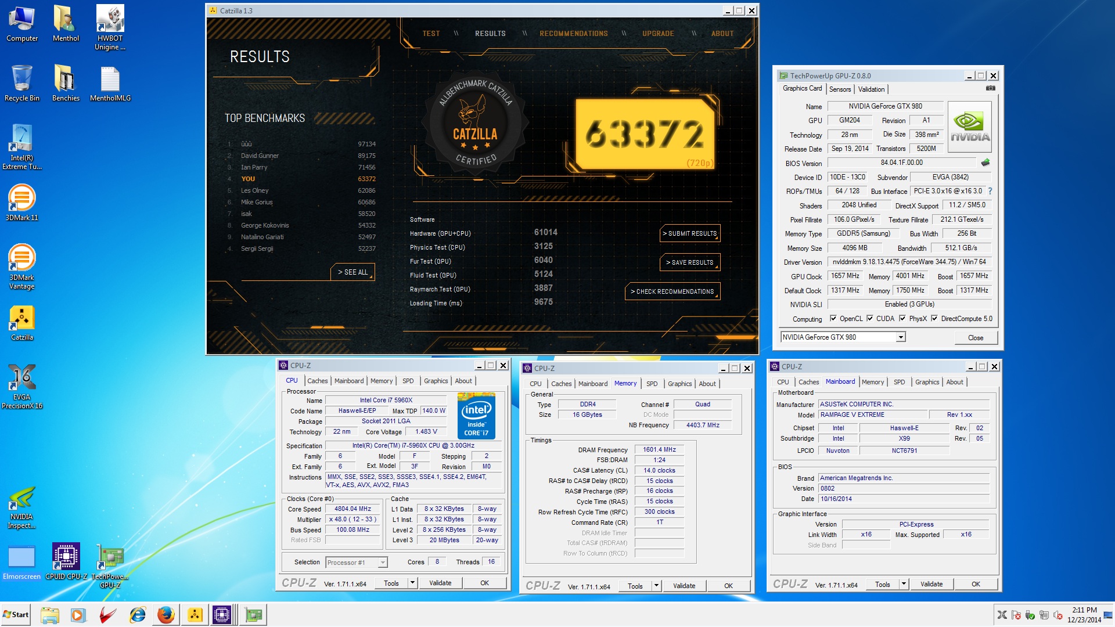Image resolution: width=1115 pixels, height=627 pixels.
Task: Open Graphics tab in the CPU-Z Mainboard window
Action: (927, 382)
